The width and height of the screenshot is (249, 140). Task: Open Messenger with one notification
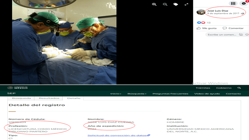244,4
